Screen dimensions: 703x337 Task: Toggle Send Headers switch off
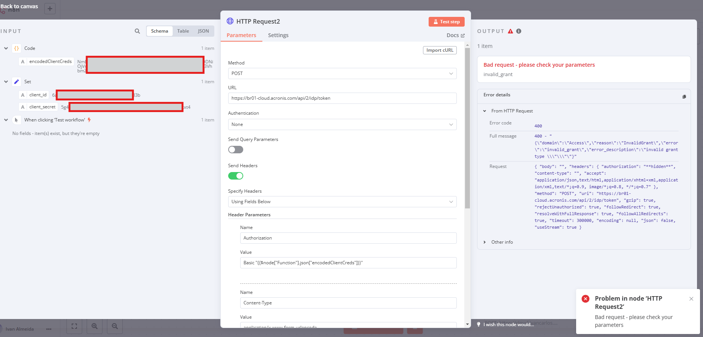(x=236, y=176)
